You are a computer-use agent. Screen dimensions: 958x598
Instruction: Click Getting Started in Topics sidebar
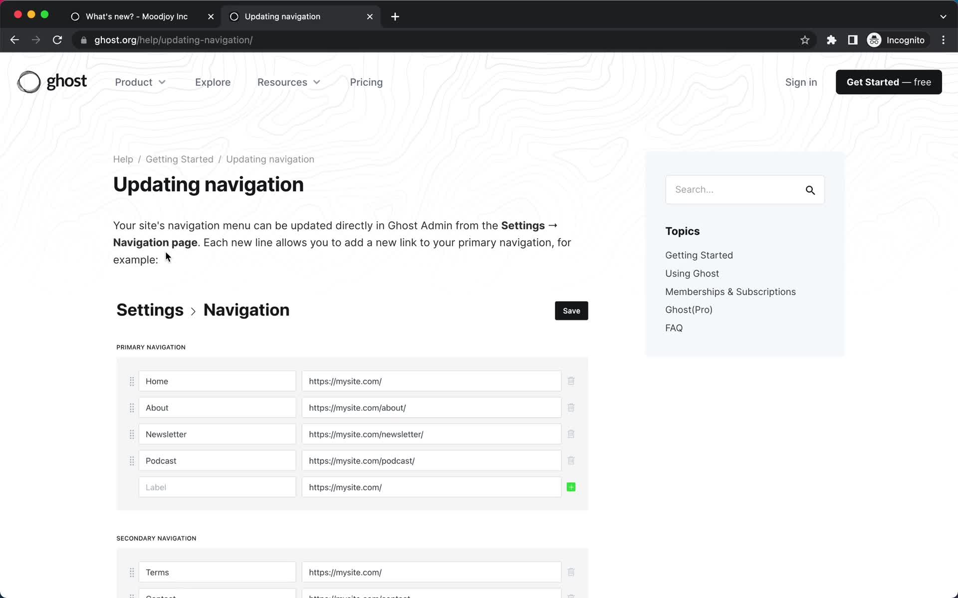point(699,255)
